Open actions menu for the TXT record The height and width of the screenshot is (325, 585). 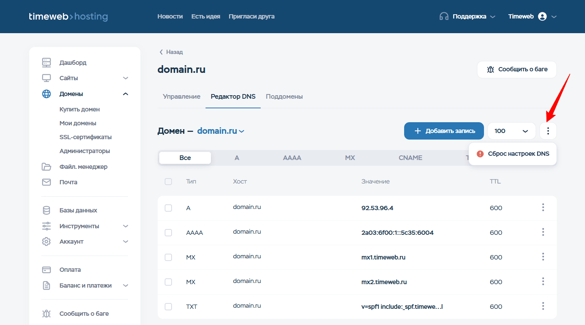[543, 306]
